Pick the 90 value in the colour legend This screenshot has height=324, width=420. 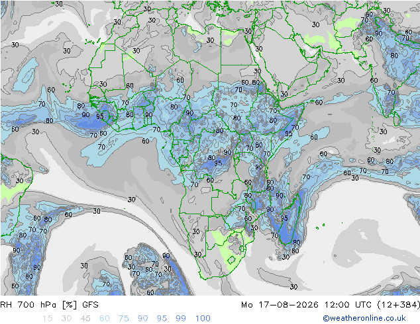(x=143, y=319)
